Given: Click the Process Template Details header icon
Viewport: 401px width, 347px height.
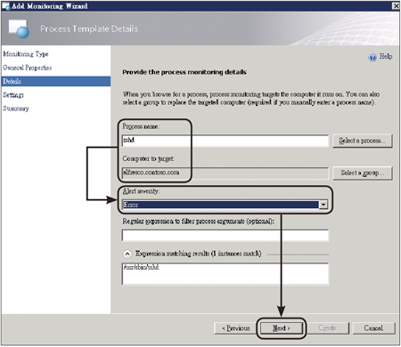Looking at the screenshot, I should click(19, 29).
